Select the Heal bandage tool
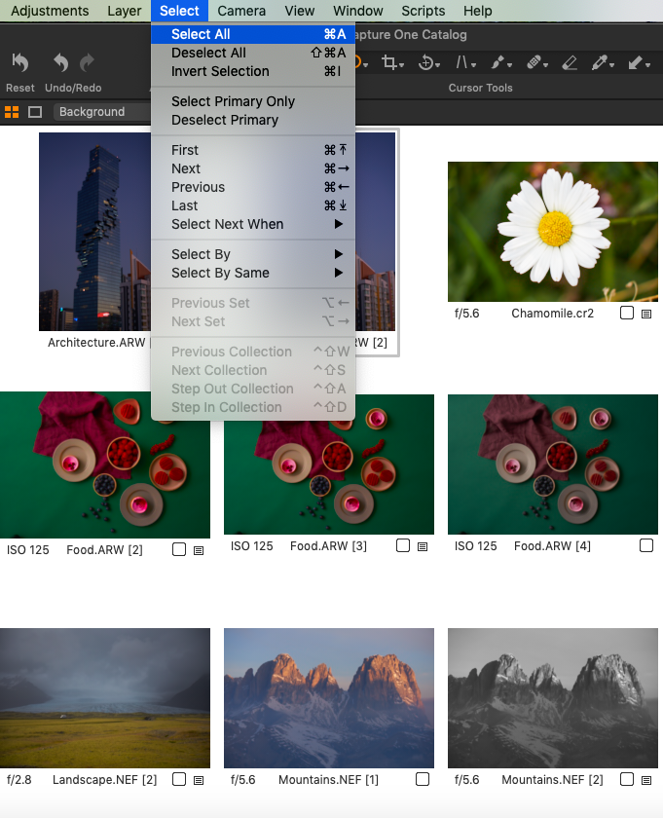This screenshot has width=663, height=818. click(534, 62)
